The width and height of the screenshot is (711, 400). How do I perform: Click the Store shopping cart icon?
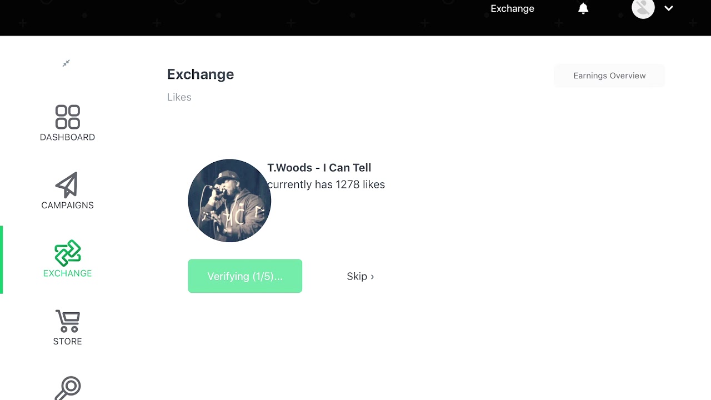click(68, 321)
